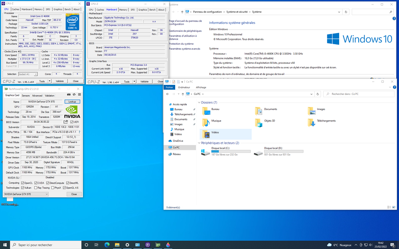Open the notification center icon
Screen dimensions: 399x249
[393, 245]
